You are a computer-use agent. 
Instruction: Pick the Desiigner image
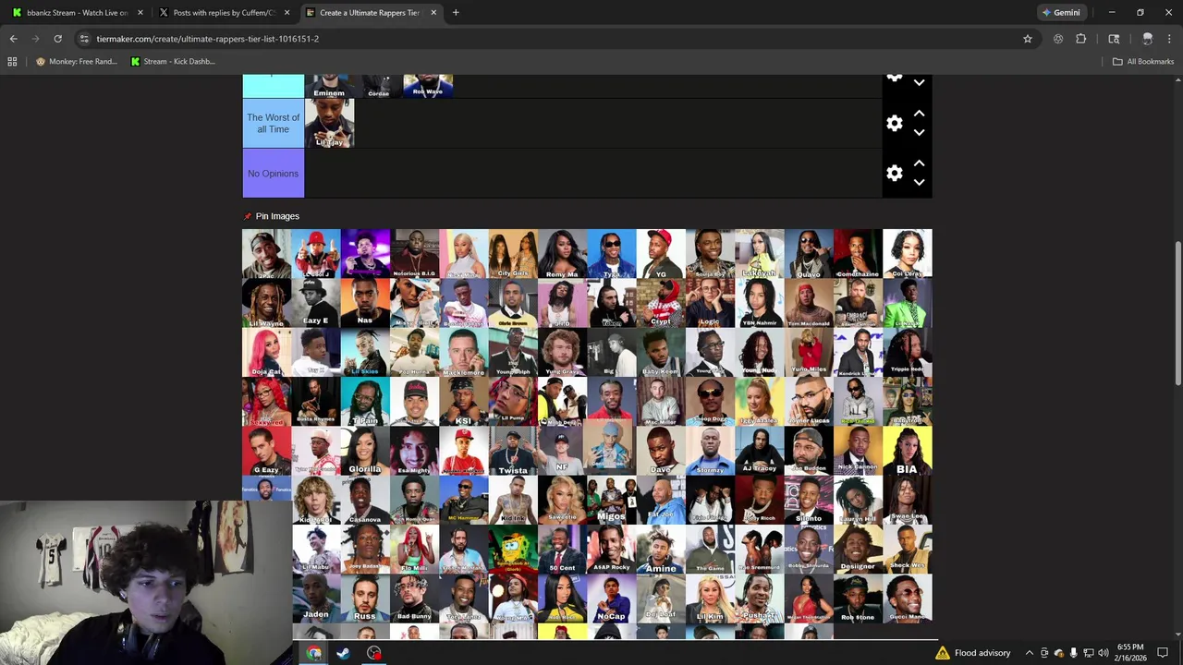858,549
